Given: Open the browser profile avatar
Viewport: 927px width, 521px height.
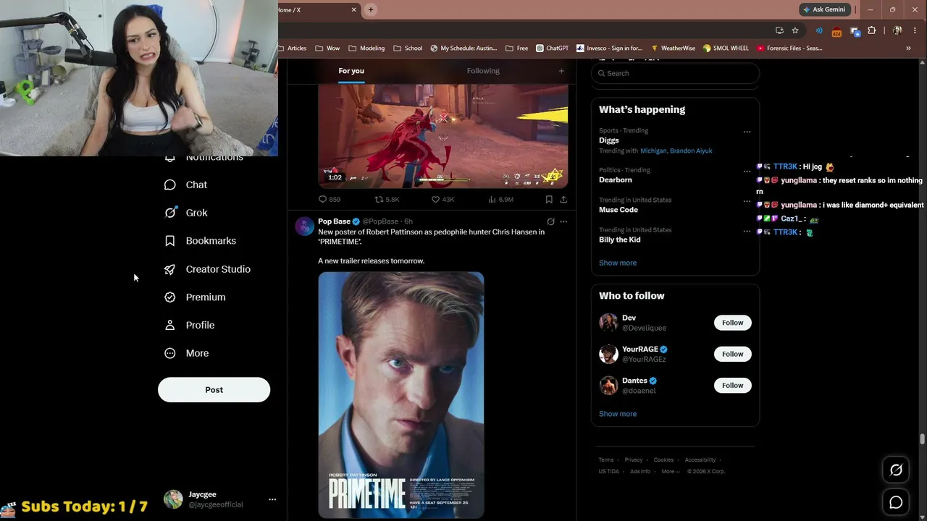Looking at the screenshot, I should [897, 30].
